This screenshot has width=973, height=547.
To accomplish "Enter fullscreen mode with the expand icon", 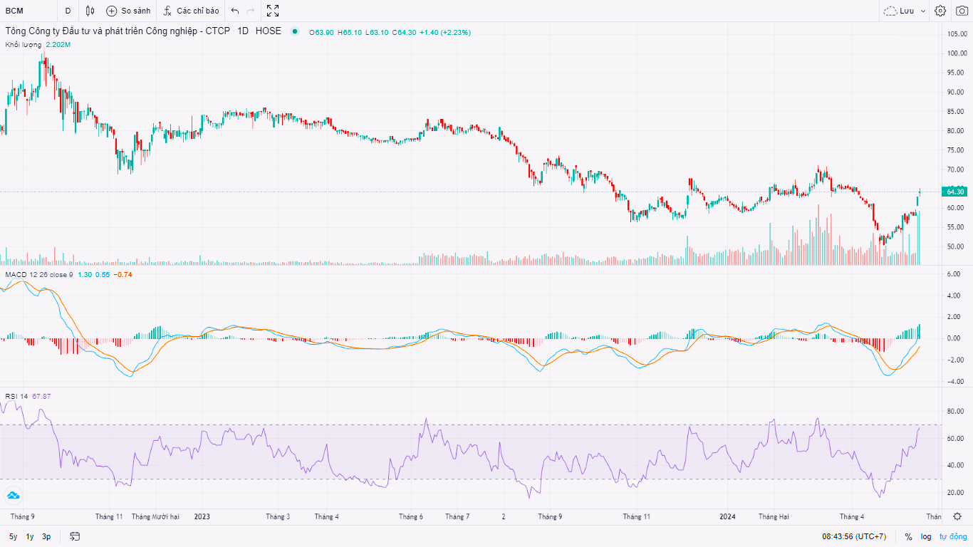I will [273, 11].
